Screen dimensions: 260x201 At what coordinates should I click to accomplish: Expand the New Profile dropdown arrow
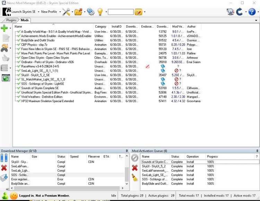60,12
